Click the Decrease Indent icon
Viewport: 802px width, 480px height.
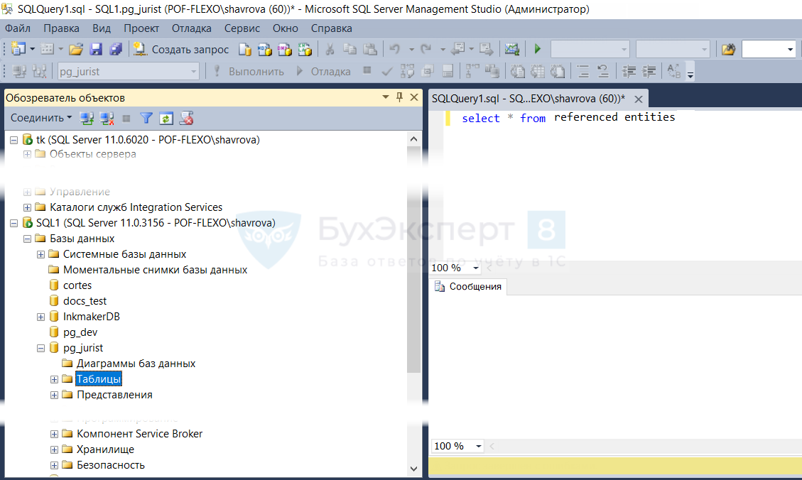tap(629, 72)
